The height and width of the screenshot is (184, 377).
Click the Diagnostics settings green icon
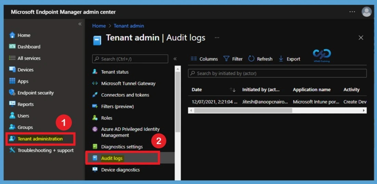point(95,147)
